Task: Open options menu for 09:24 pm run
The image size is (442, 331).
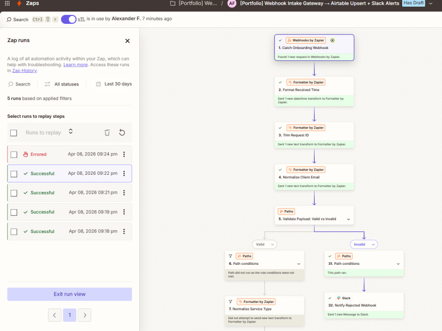Action: click(124, 154)
